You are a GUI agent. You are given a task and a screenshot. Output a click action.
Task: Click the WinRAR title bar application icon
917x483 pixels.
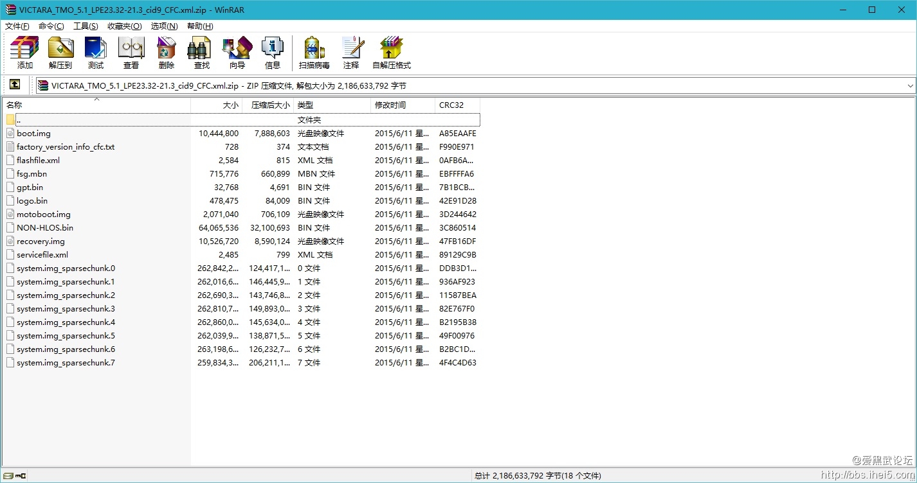tap(10, 10)
